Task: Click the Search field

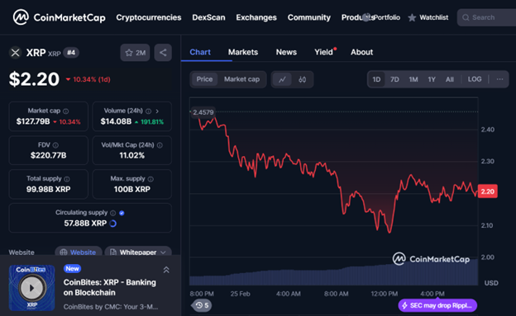Action: click(486, 17)
